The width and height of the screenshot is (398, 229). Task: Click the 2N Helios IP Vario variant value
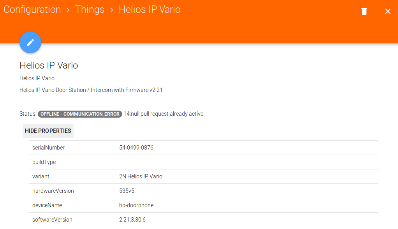(141, 176)
